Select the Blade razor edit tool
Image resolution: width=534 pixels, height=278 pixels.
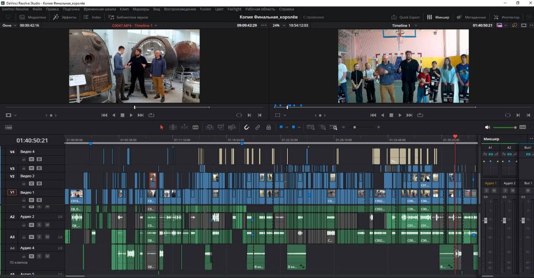tap(195, 127)
